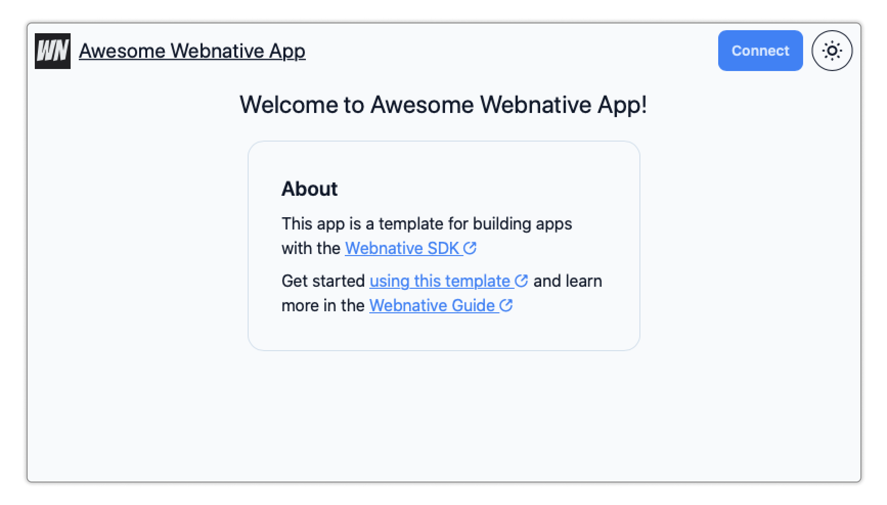This screenshot has width=887, height=505.
Task: Click the external-link icon after "using this template"
Action: click(x=522, y=281)
